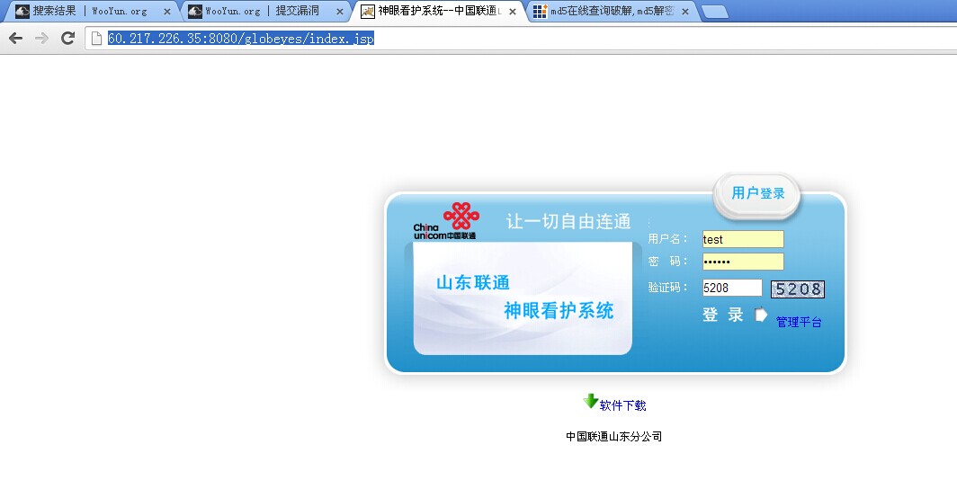
Task: Close the 神眼看护系统 tab
Action: coord(513,12)
